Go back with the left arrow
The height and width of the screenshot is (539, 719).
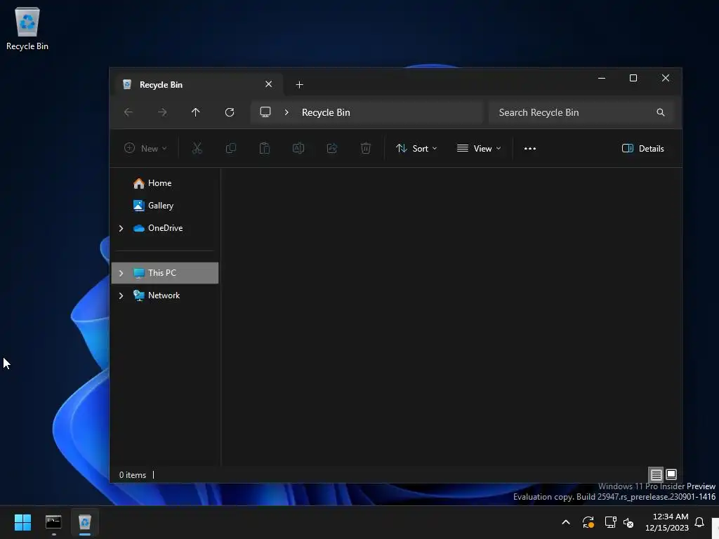click(128, 112)
